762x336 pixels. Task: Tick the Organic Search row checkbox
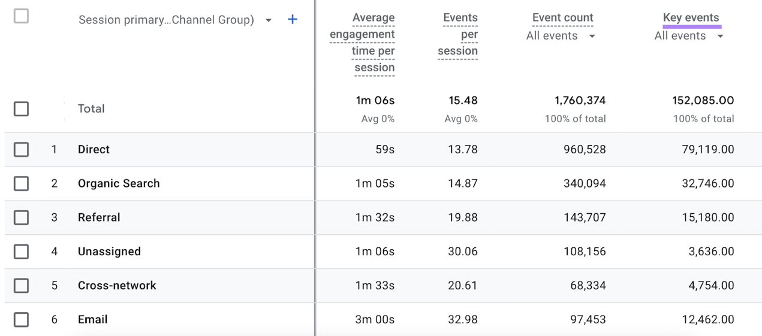21,183
